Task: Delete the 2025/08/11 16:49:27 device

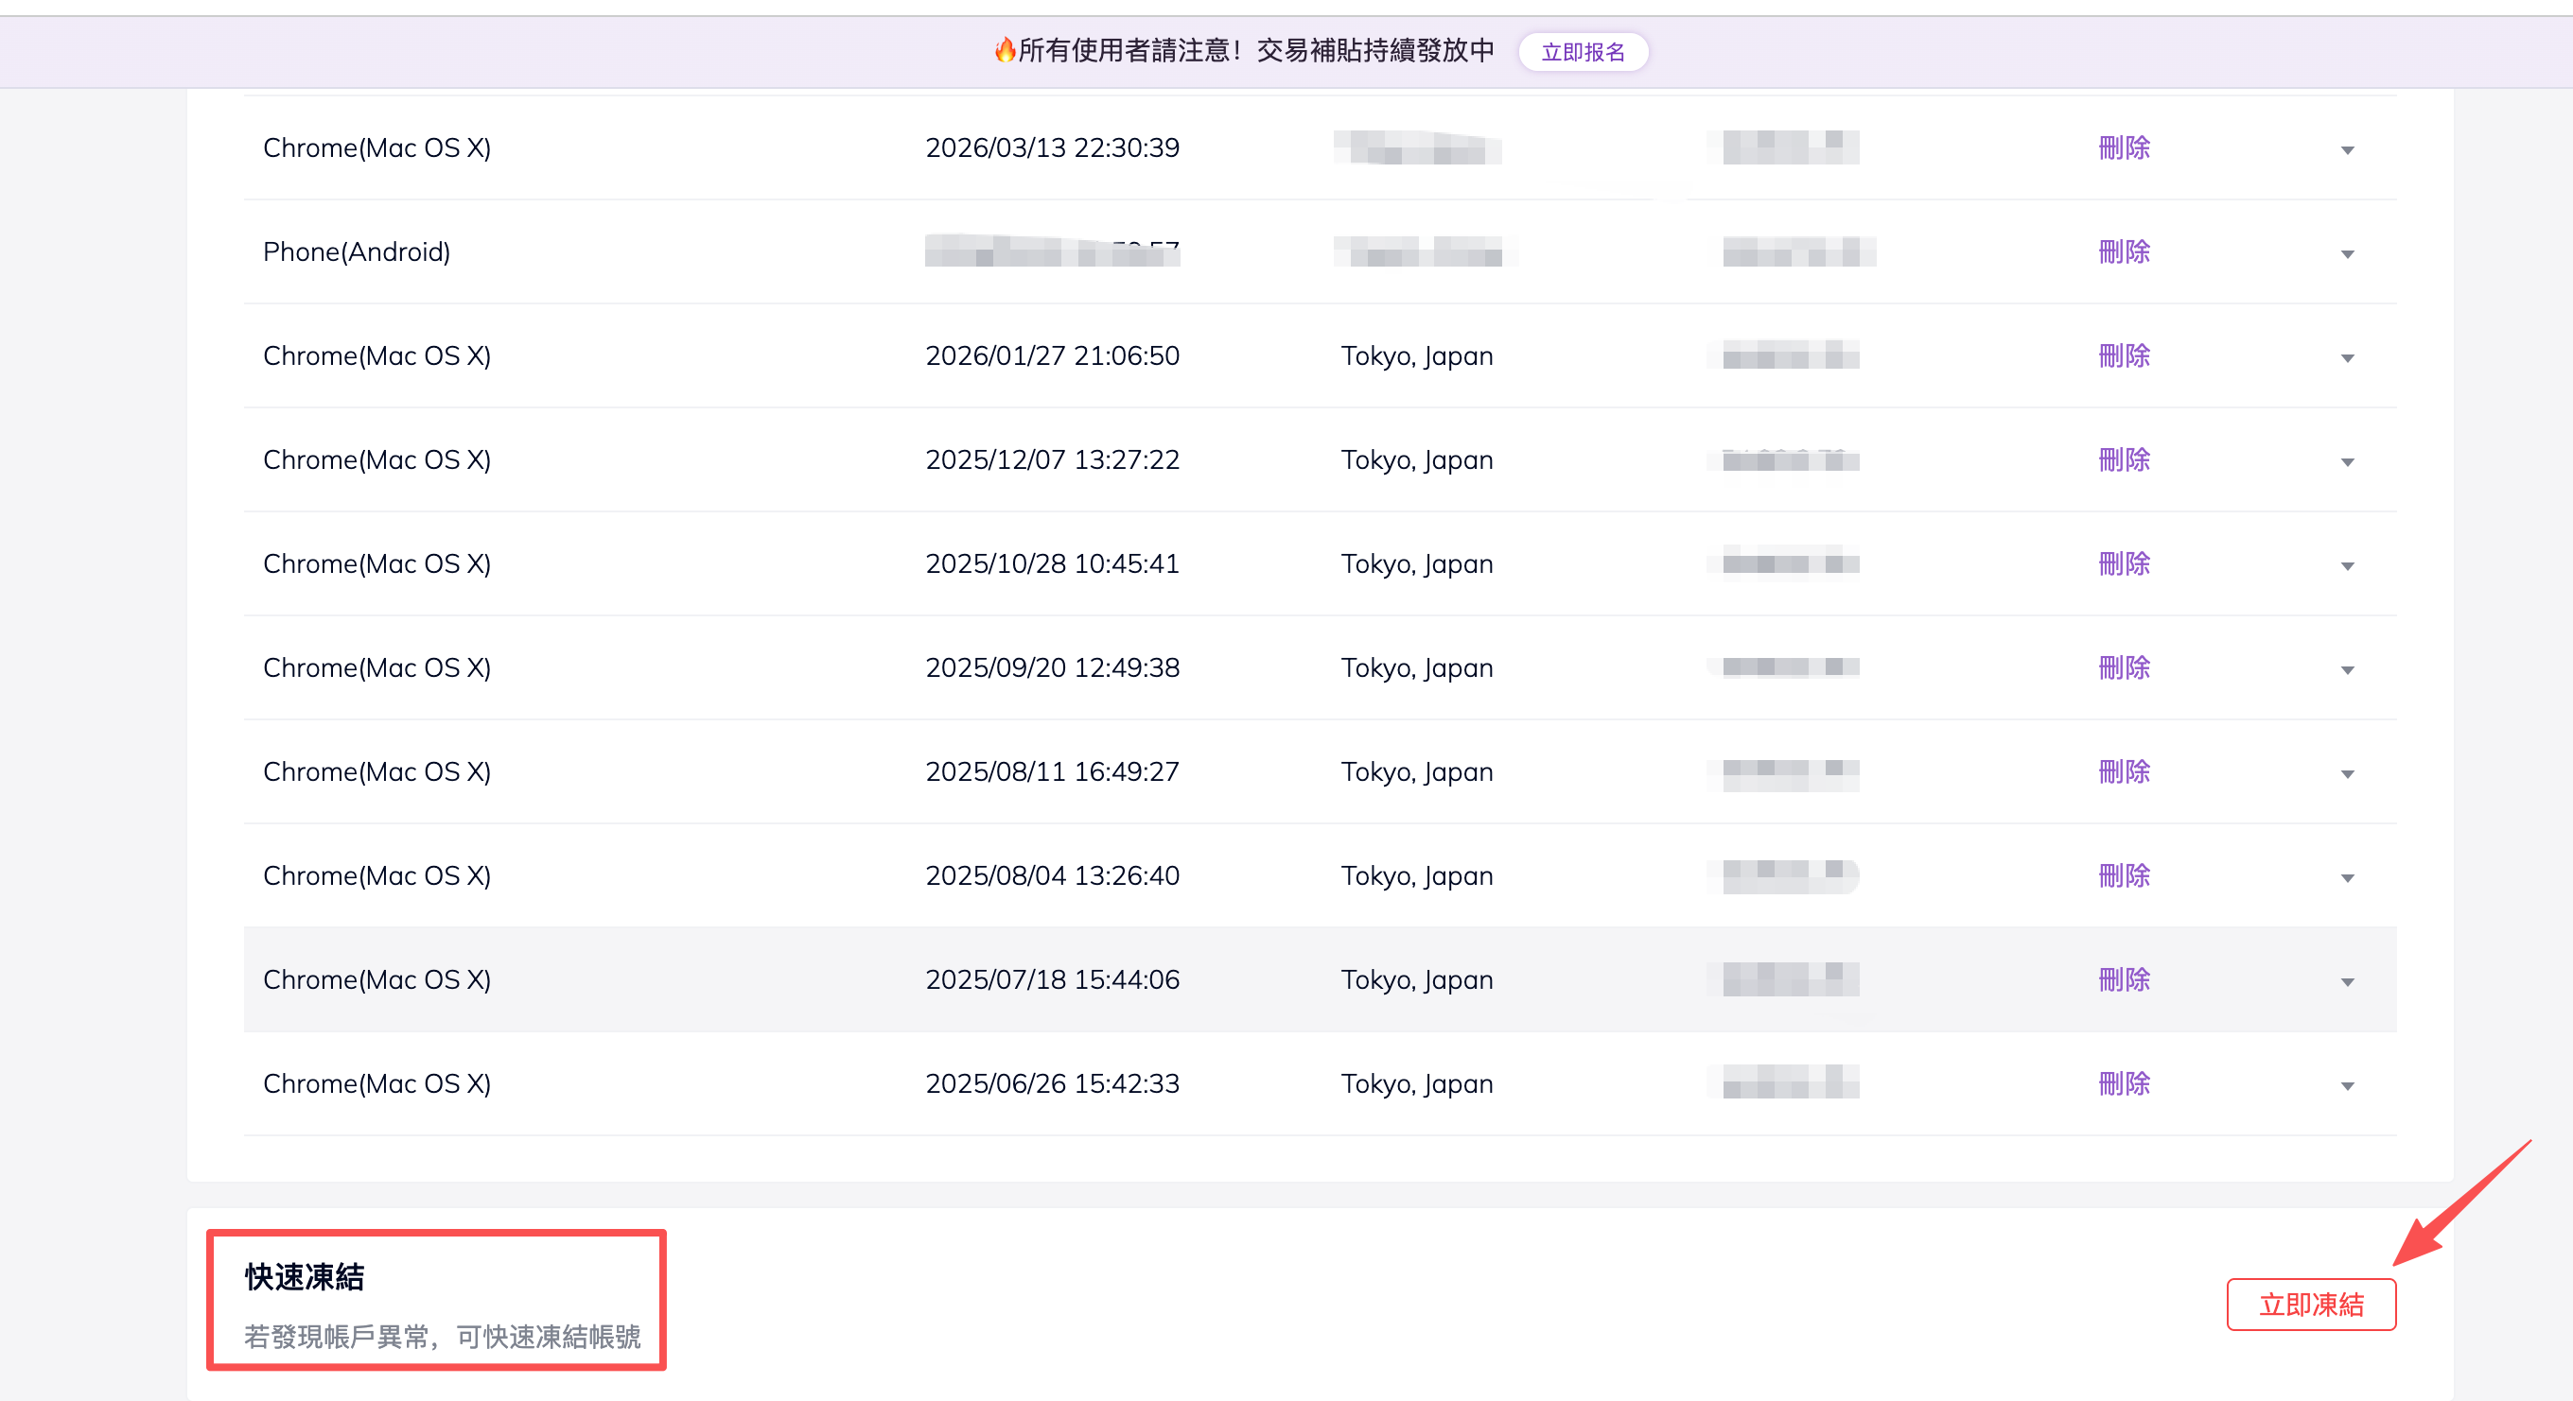Action: [x=2124, y=771]
